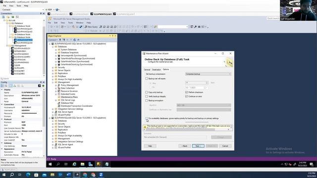The width and height of the screenshot is (317, 178).
Task: Switch to the General tab in wizard
Action: point(147,70)
